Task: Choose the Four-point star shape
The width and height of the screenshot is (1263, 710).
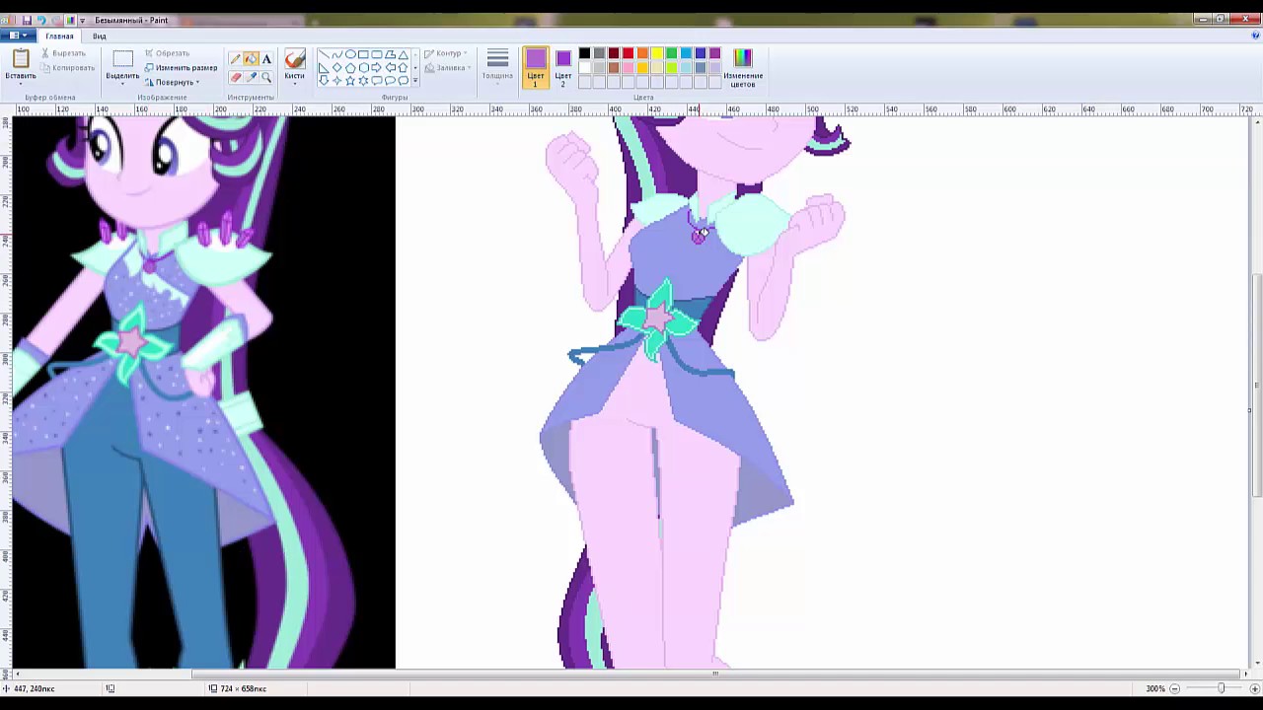Action: (x=337, y=80)
